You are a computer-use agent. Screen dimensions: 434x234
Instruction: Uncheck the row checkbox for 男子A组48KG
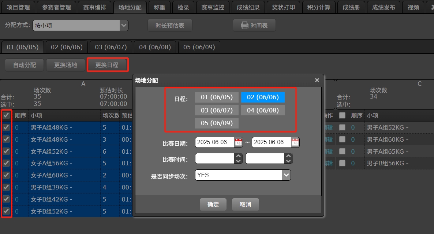(6, 127)
